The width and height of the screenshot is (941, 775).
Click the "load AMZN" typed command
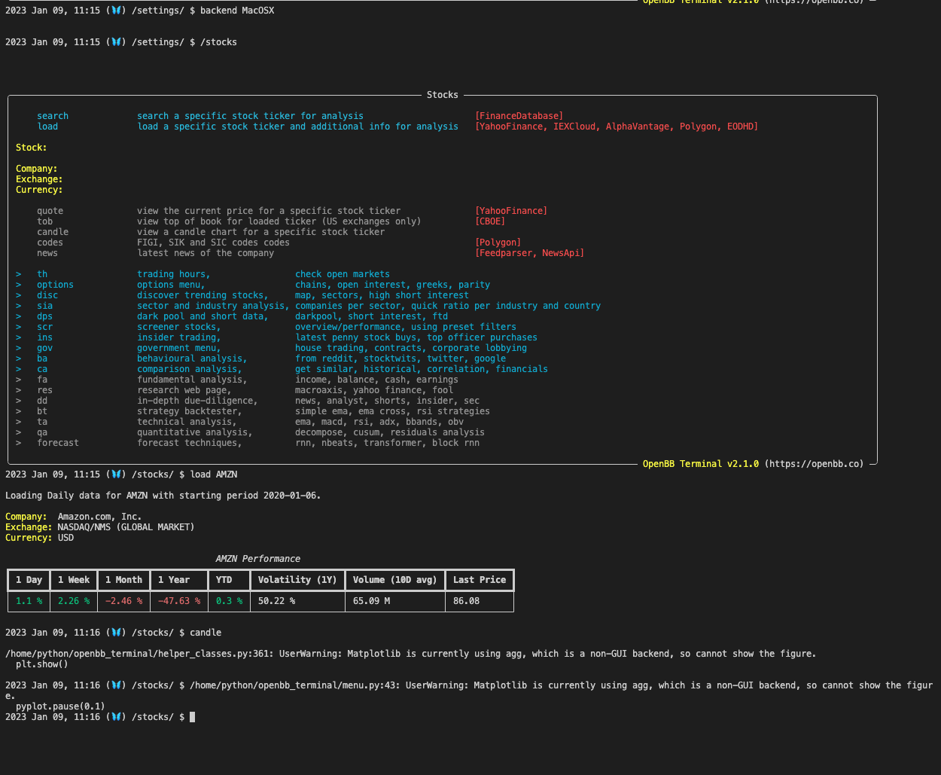tap(214, 474)
